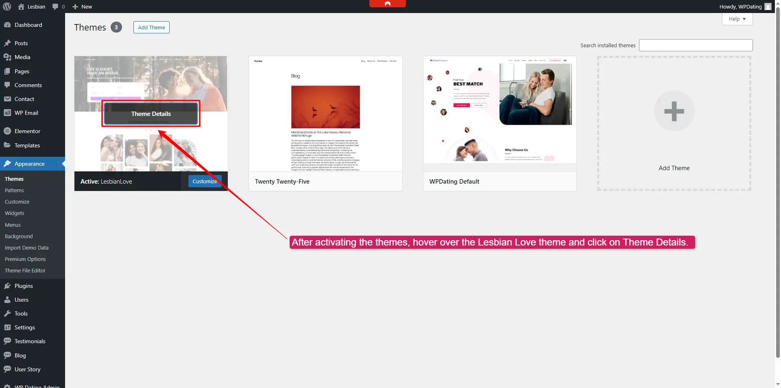Open Howdy, WPDating account menu
The width and height of the screenshot is (781, 388).
[740, 7]
